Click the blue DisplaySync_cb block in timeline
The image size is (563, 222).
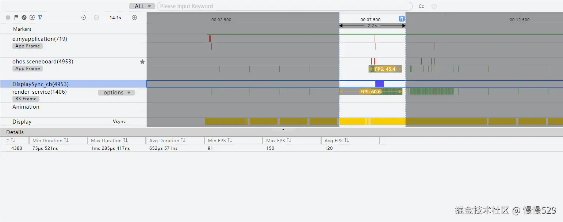(379, 84)
